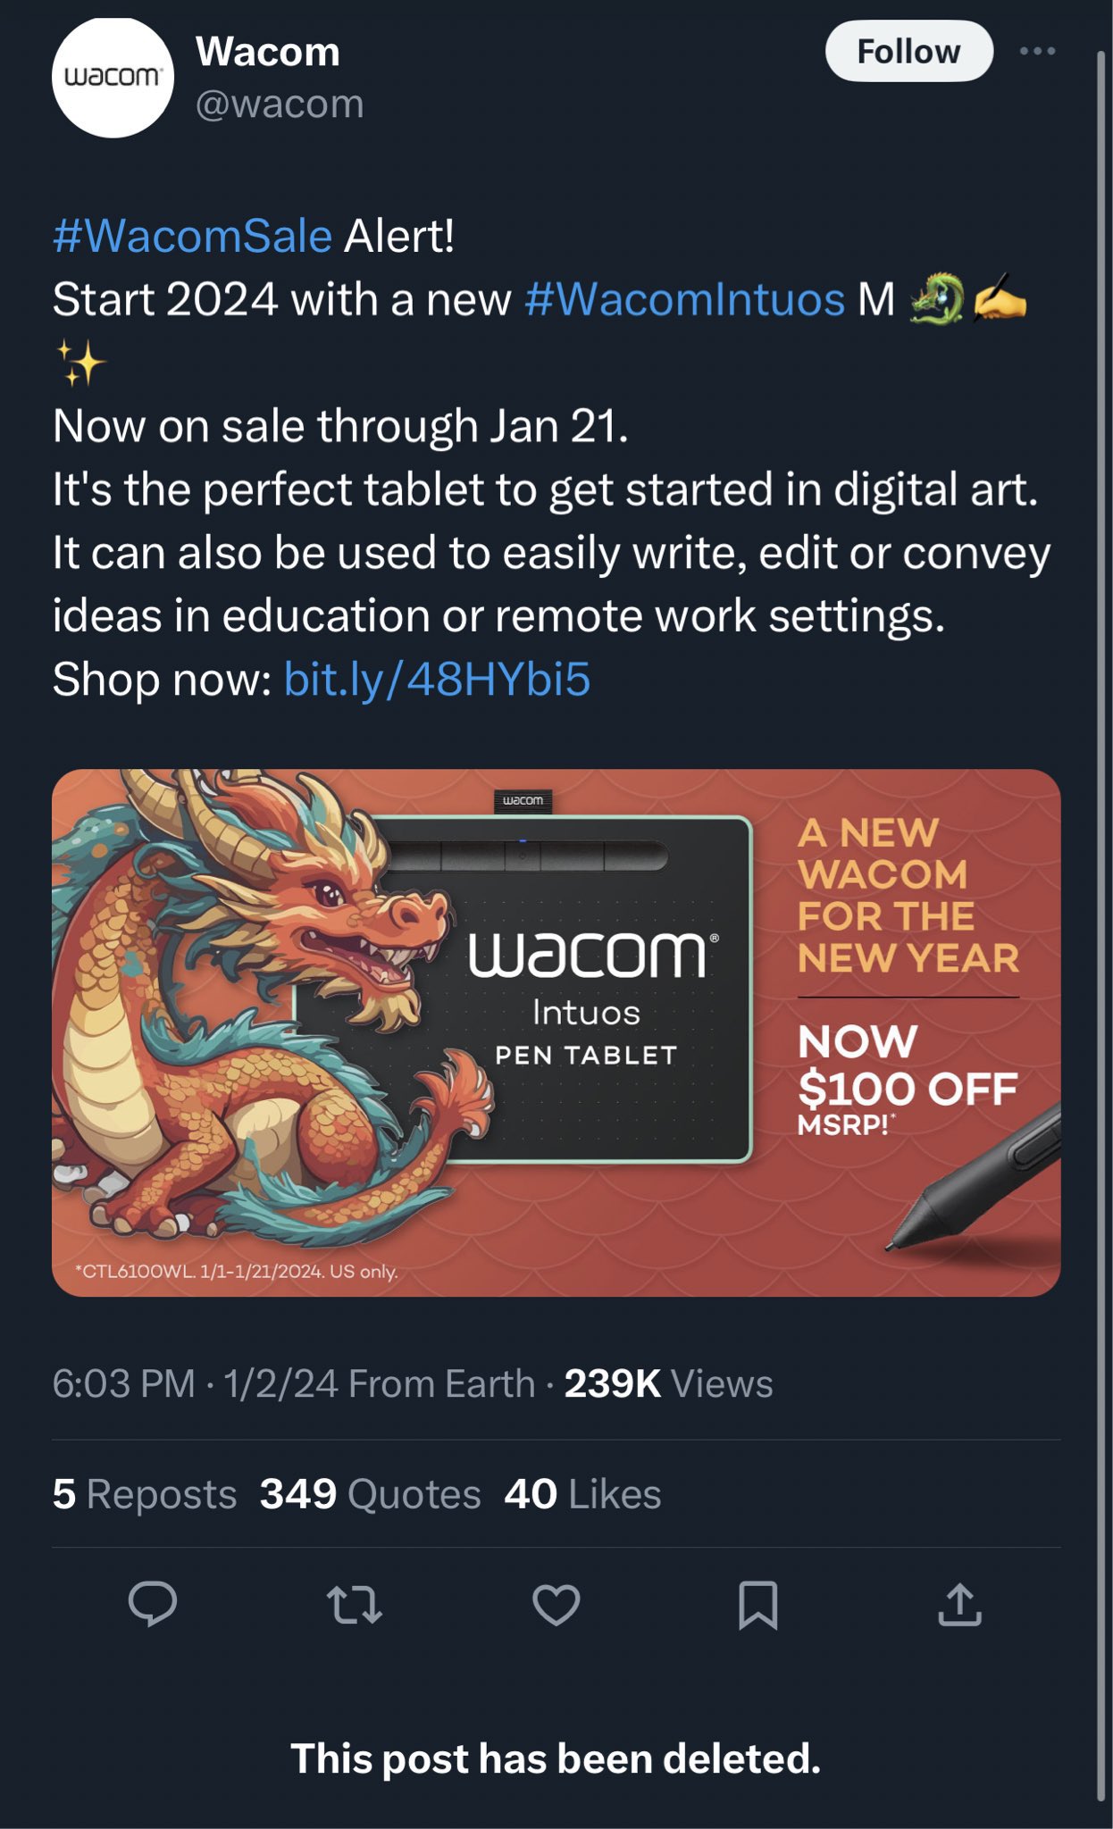Follow the Wacom account
This screenshot has height=1829, width=1113.
pyautogui.click(x=908, y=51)
